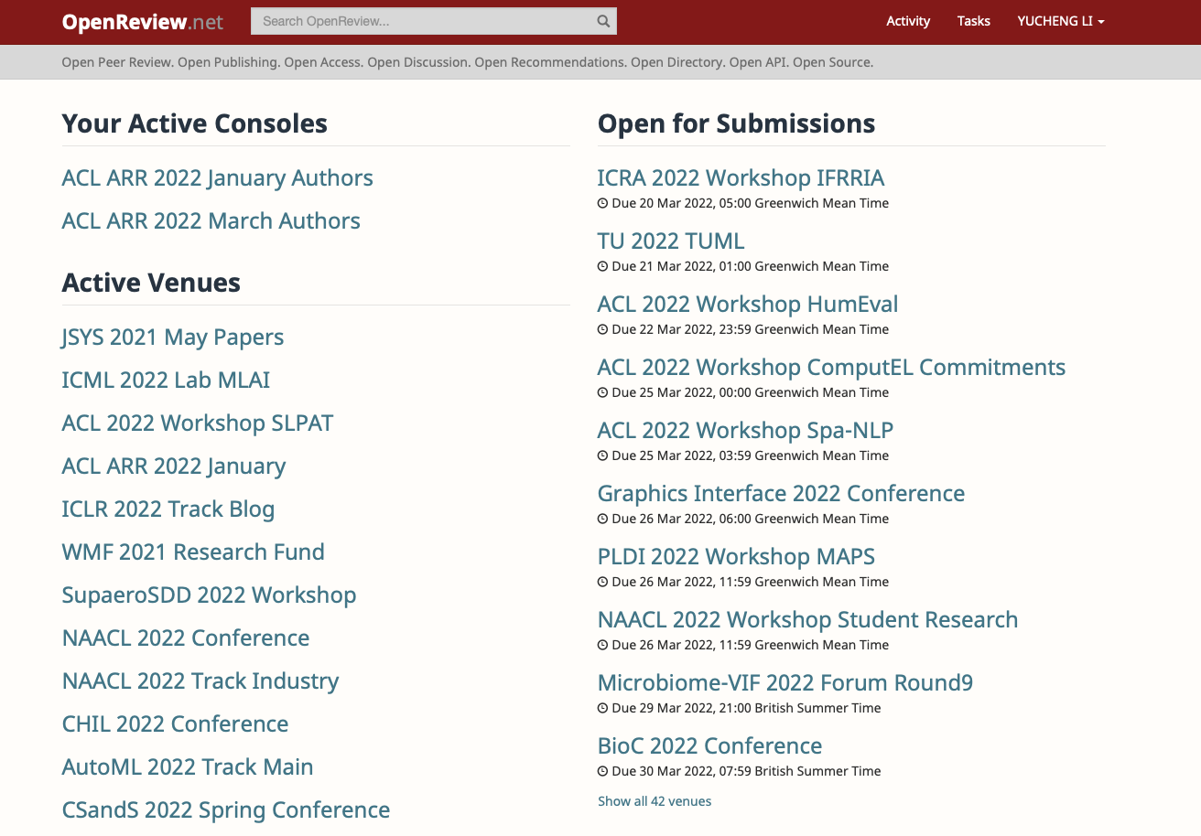Open the Activity menu item
Viewport: 1201px width, 836px height.
point(908,21)
